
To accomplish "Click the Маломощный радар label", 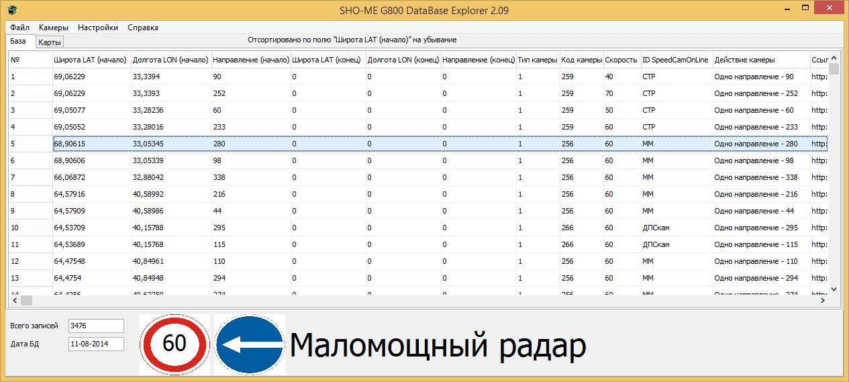I will (438, 346).
